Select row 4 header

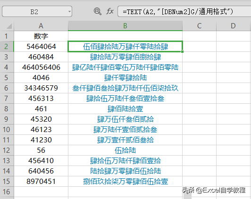(x=7, y=67)
